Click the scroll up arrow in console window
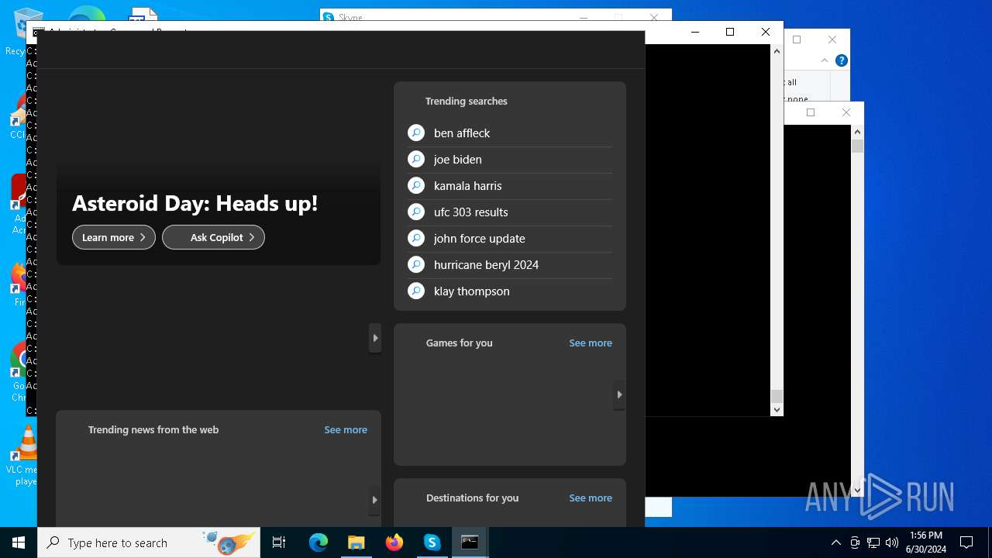 click(x=777, y=51)
